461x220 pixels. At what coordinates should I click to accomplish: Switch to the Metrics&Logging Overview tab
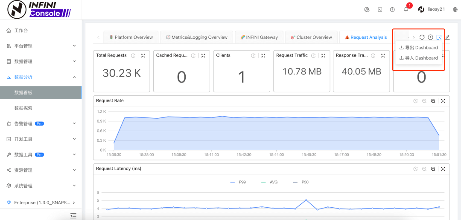pyautogui.click(x=197, y=37)
